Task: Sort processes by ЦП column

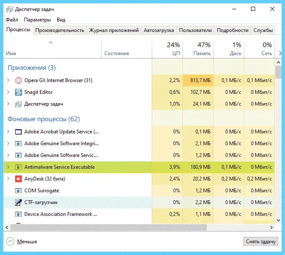Action: click(167, 49)
